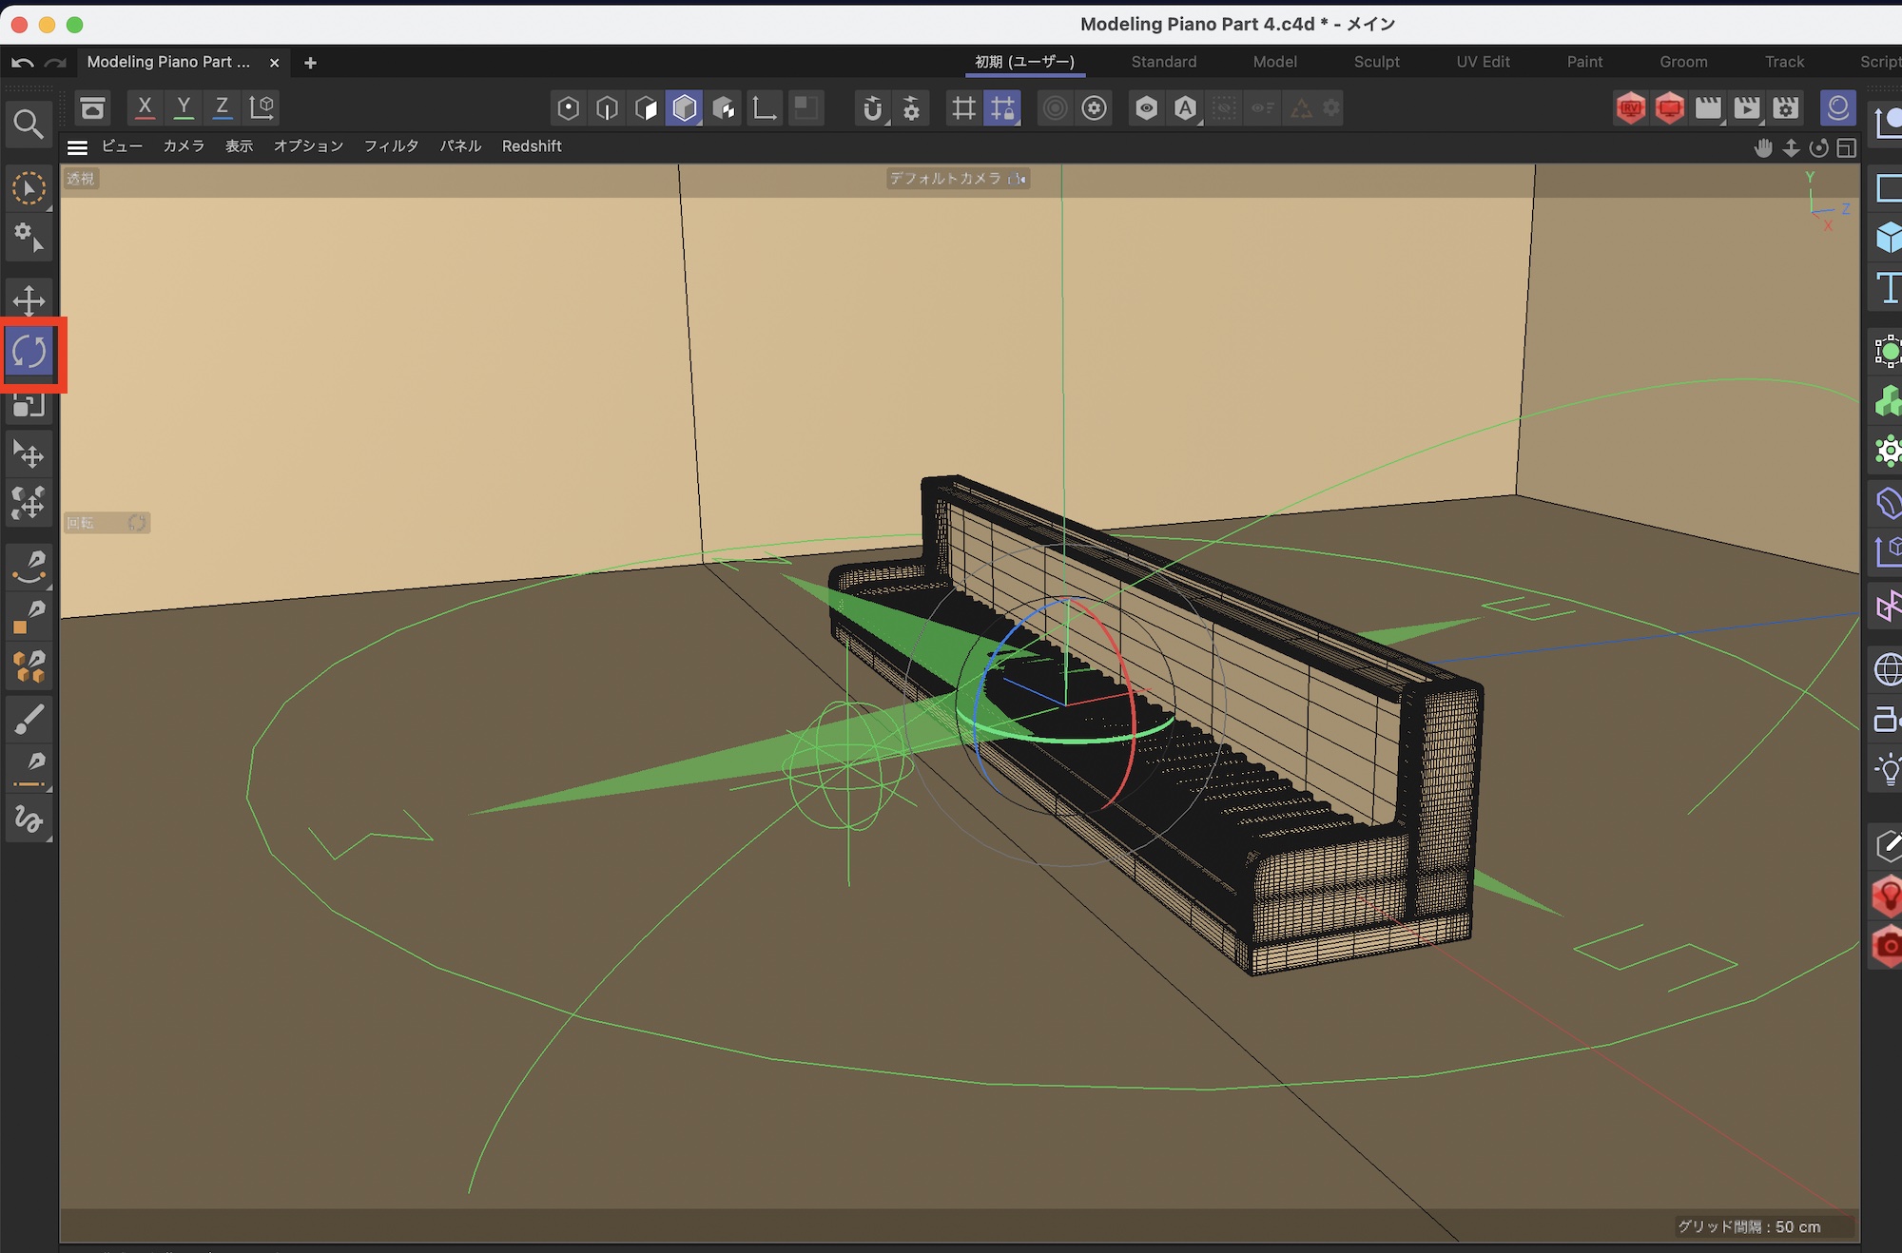The width and height of the screenshot is (1902, 1253).
Task: Select the Paint brush tool
Action: click(x=29, y=720)
